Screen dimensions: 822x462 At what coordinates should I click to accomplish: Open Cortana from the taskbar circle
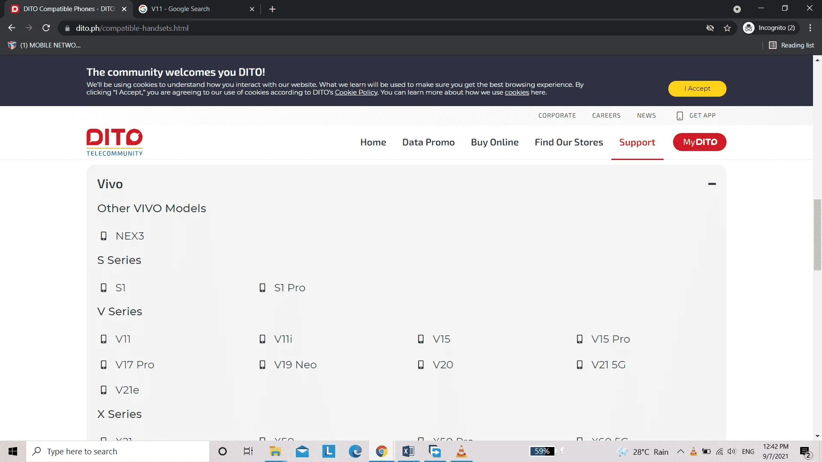223,451
